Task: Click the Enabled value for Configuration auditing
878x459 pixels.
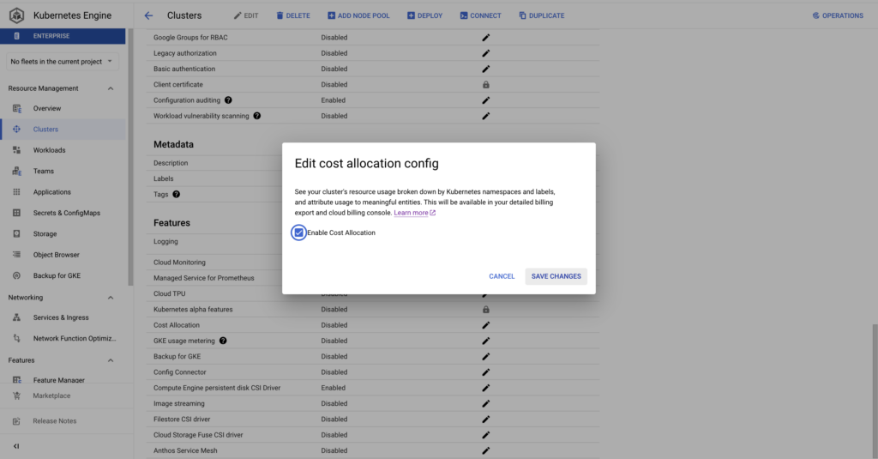Action: click(334, 100)
